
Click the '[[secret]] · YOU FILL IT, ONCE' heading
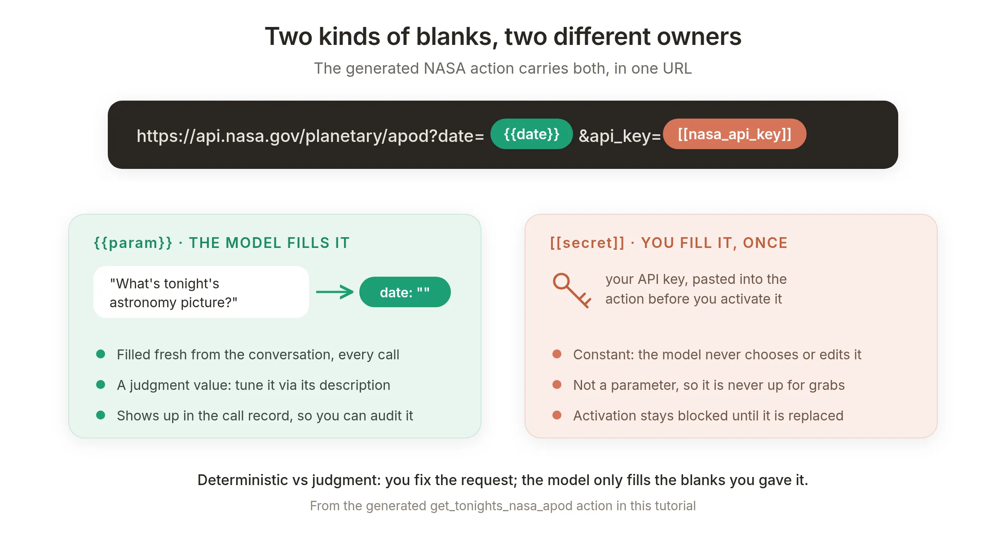coord(669,243)
